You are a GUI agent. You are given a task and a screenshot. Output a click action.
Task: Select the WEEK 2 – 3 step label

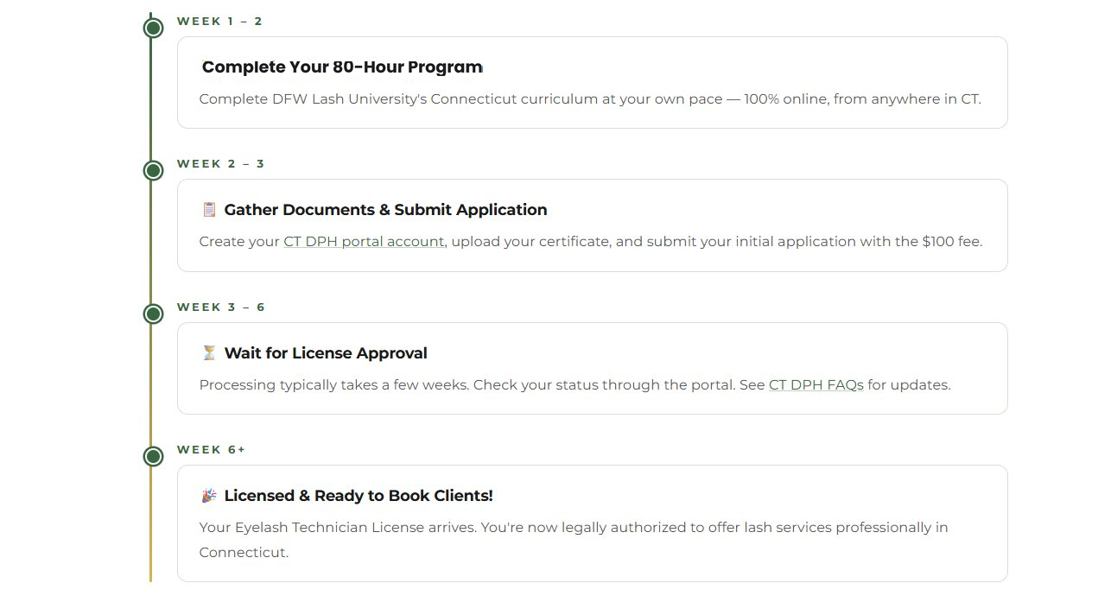click(x=219, y=163)
